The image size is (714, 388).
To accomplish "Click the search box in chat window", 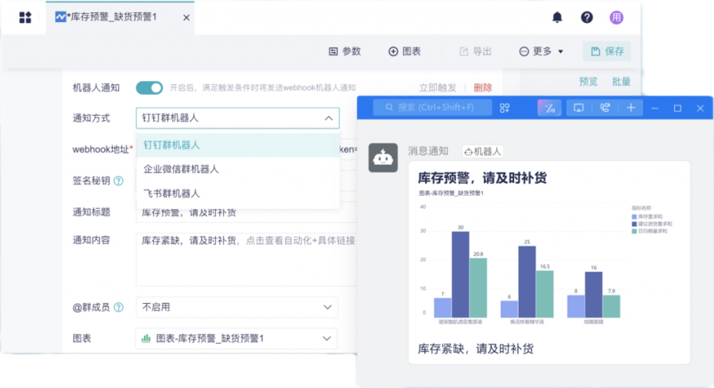I will tap(432, 107).
